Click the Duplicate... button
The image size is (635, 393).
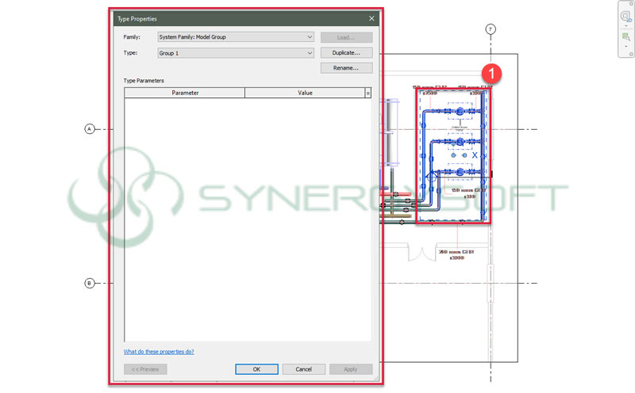click(346, 53)
